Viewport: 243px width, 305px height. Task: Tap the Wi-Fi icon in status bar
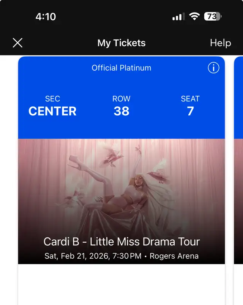pyautogui.click(x=194, y=16)
